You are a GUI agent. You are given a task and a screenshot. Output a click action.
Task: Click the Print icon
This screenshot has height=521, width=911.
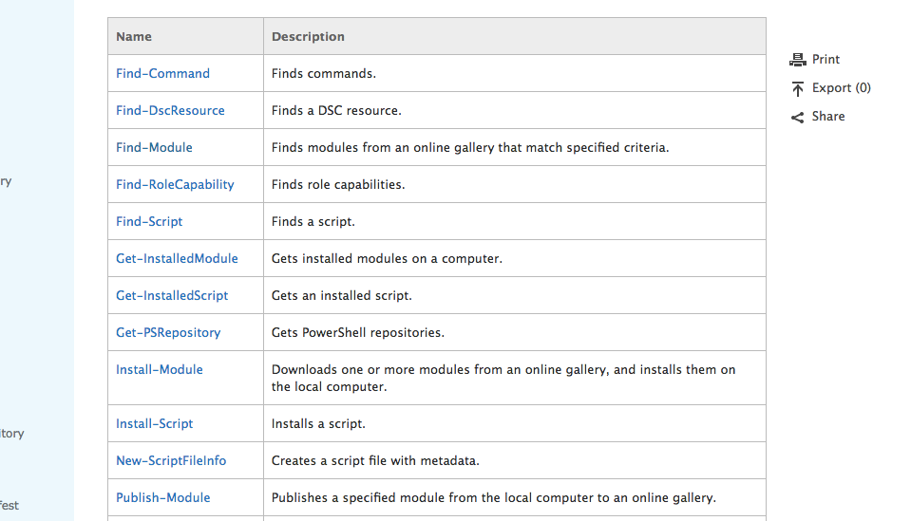[798, 60]
